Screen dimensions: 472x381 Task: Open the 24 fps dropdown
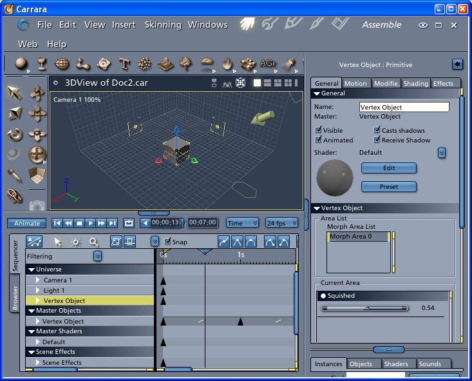tap(281, 223)
